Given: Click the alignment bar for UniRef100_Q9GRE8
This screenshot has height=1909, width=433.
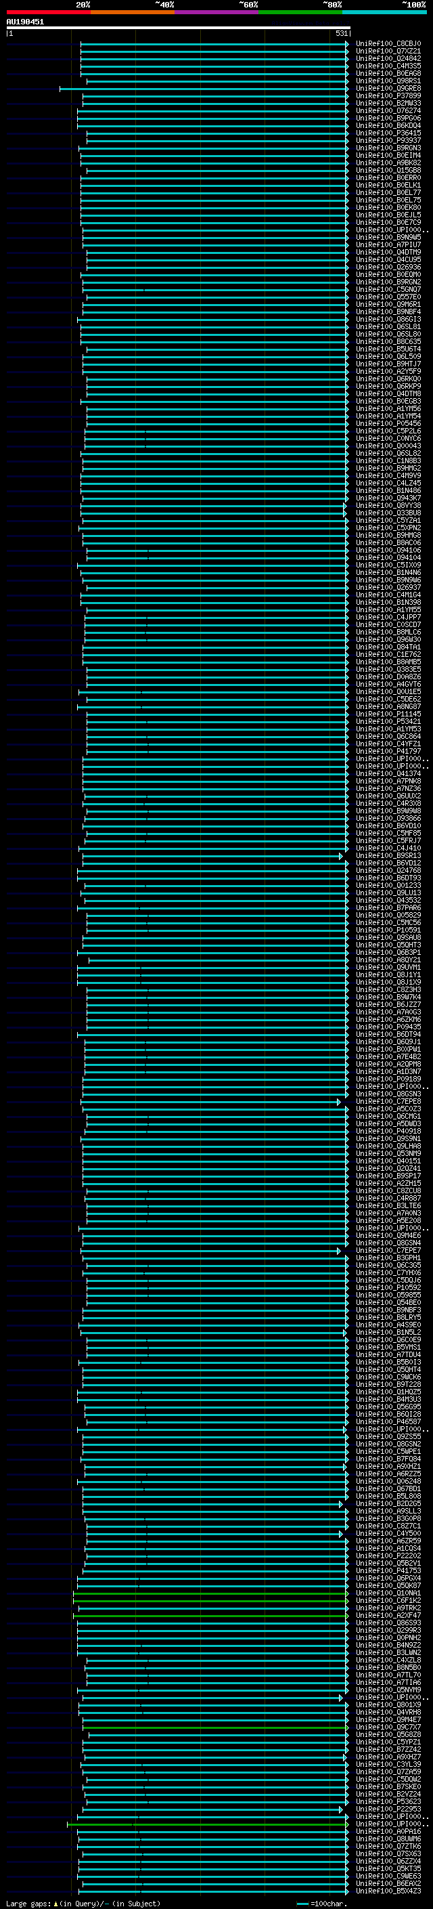Looking at the screenshot, I should 204,89.
